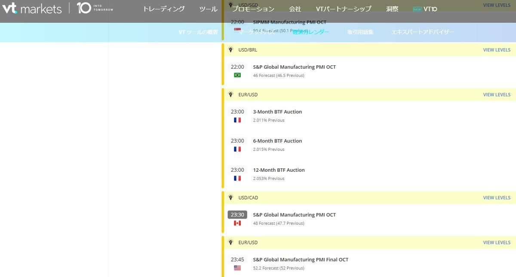Viewport: 516px width, 277px height.
Task: Click the 10 Into Tomorrow anniversary logo
Action: pos(95,8)
